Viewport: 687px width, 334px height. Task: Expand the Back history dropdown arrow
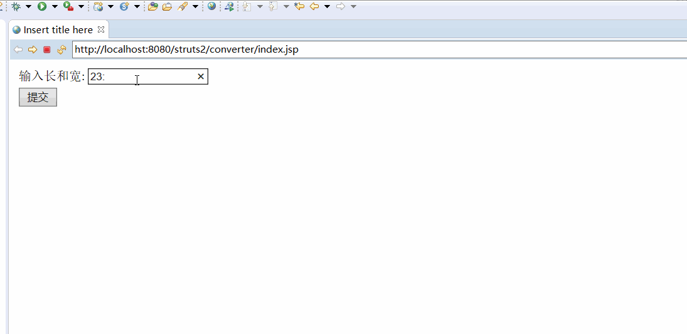[327, 6]
